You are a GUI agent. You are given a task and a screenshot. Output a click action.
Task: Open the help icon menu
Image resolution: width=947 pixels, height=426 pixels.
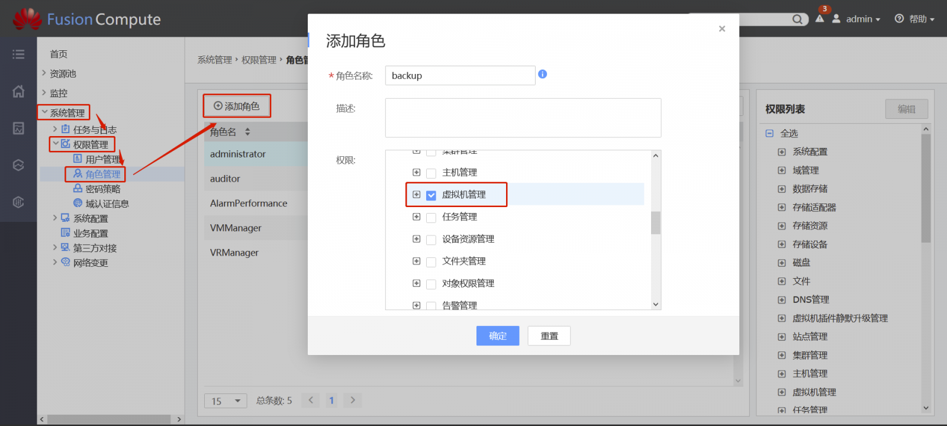[x=899, y=19]
